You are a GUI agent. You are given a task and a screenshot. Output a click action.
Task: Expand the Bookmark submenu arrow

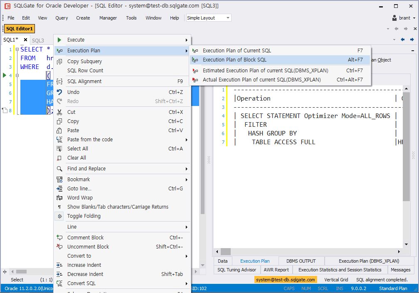click(x=187, y=180)
